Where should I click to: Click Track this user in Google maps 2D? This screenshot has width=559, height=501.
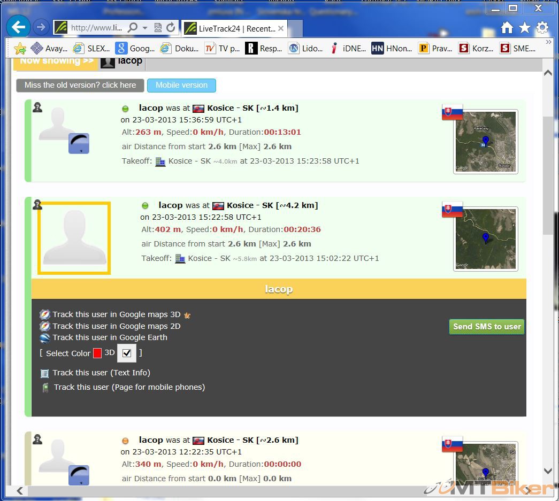116,326
